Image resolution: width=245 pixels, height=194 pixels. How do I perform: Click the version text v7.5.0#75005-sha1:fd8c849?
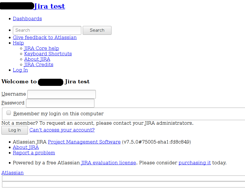(x=156, y=142)
